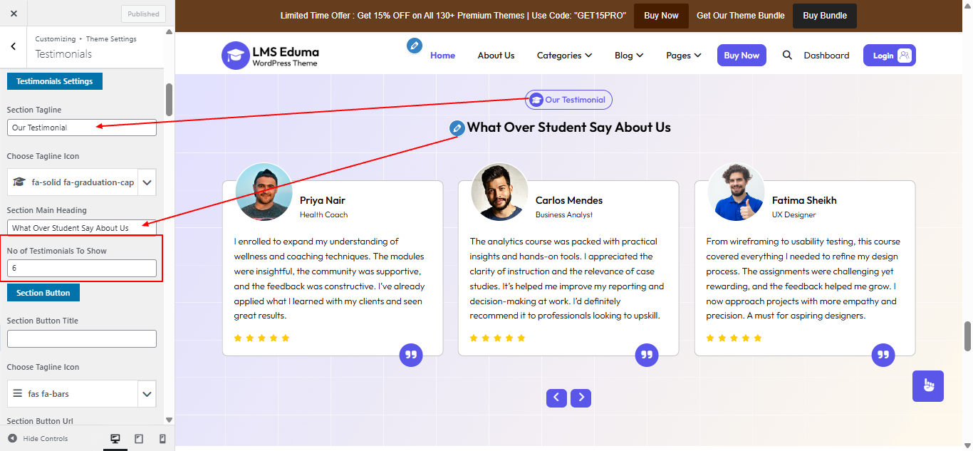Click pencil edit icon beside testimonial heading
This screenshot has width=973, height=451.
[457, 128]
